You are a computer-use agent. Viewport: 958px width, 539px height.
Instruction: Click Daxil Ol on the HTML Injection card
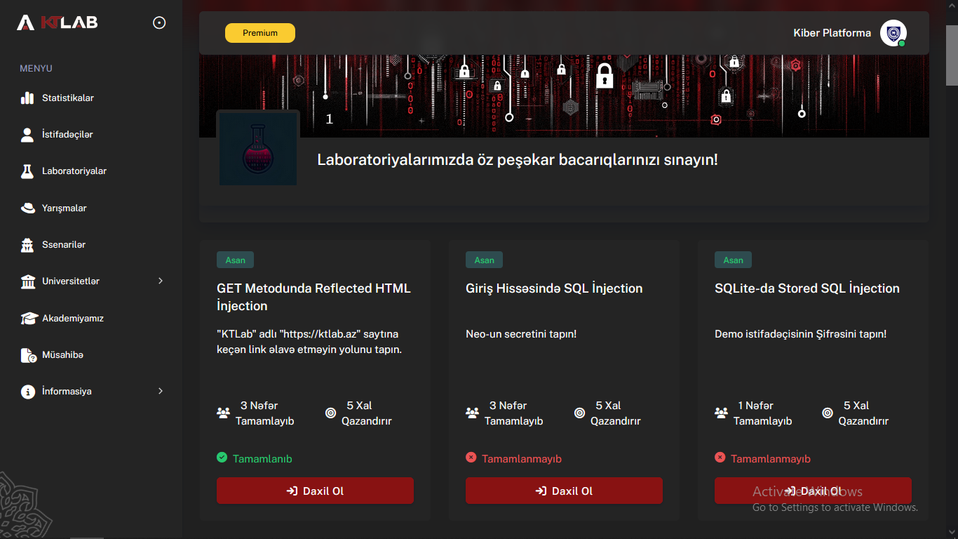(315, 491)
